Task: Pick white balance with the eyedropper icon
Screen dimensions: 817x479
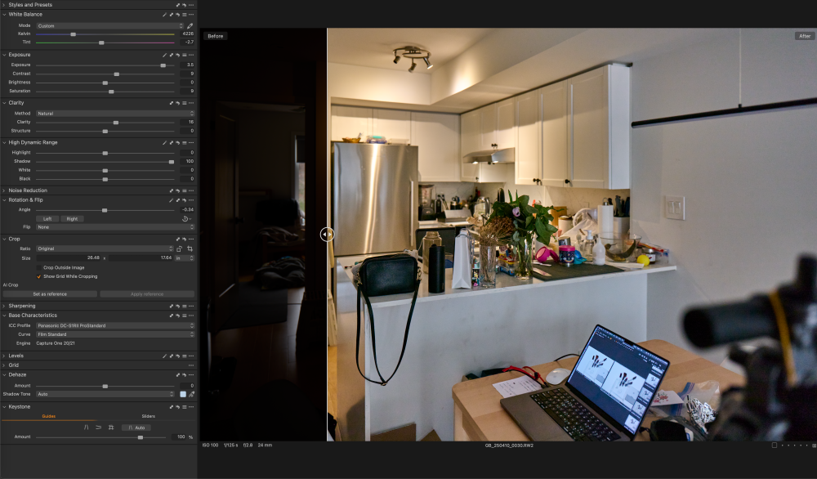Action: pyautogui.click(x=190, y=25)
